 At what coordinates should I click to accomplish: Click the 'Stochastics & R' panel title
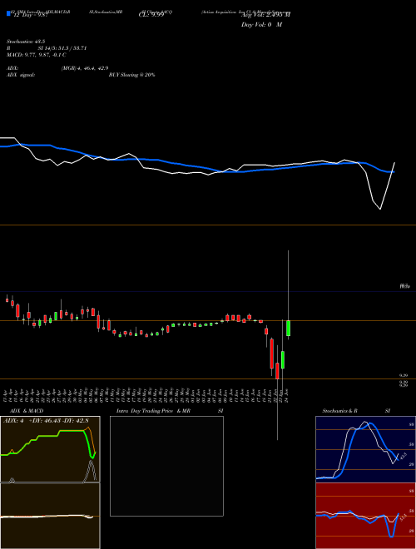(x=340, y=411)
